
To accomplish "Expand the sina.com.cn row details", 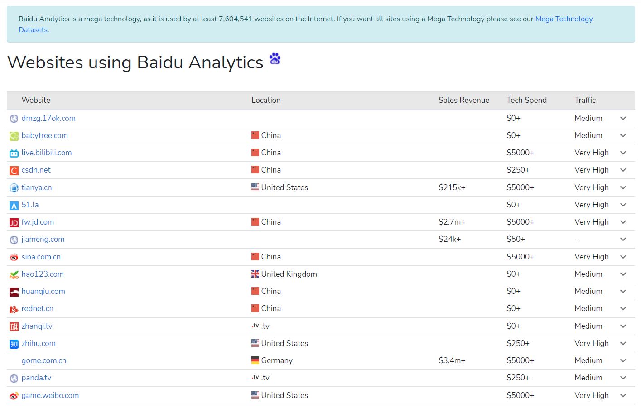I will point(623,257).
